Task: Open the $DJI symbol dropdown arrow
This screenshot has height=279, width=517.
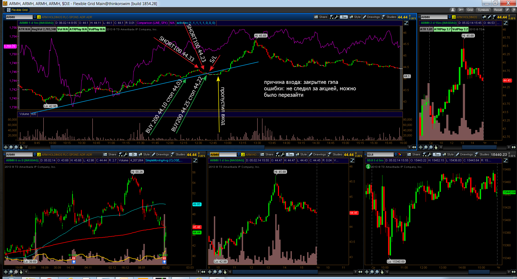Action: click(x=396, y=155)
